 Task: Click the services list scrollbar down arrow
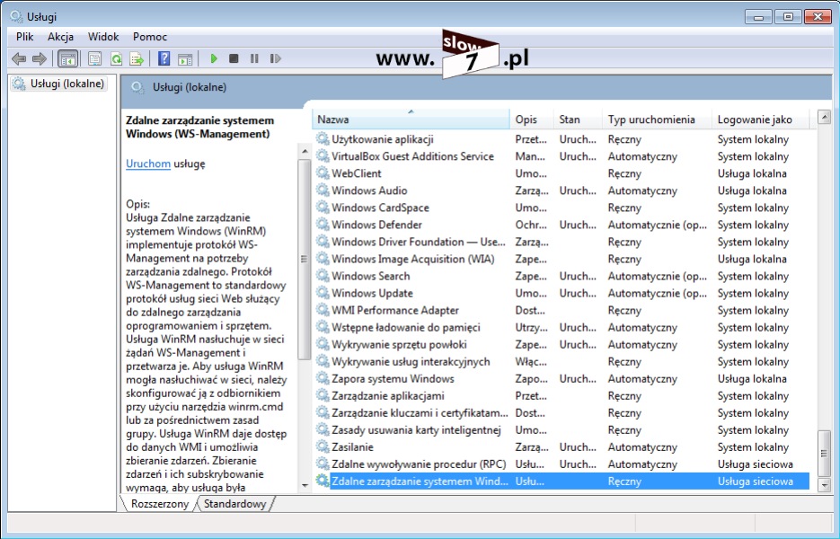point(824,485)
